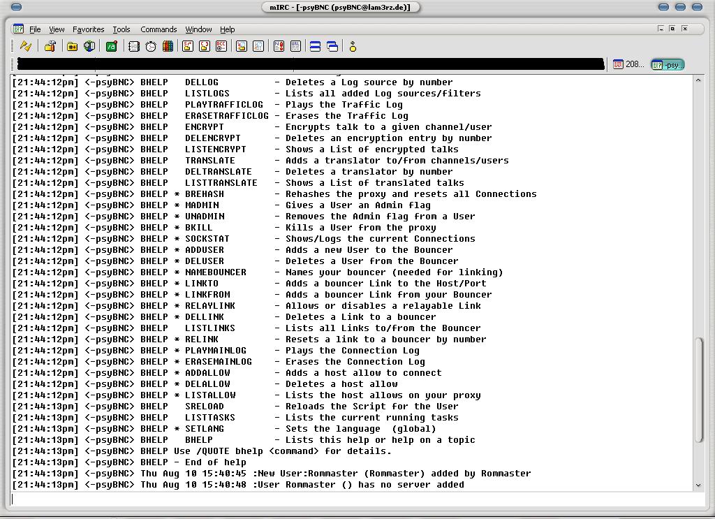Click the LISTTRANSLATE help line

tap(238, 182)
